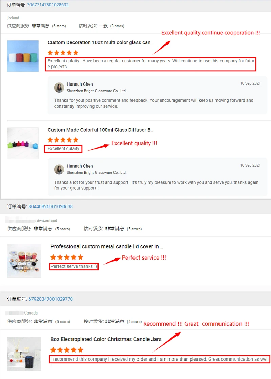Open order number 80440826001020638 link
Image resolution: width=271 pixels, height=379 pixels.
(51, 207)
